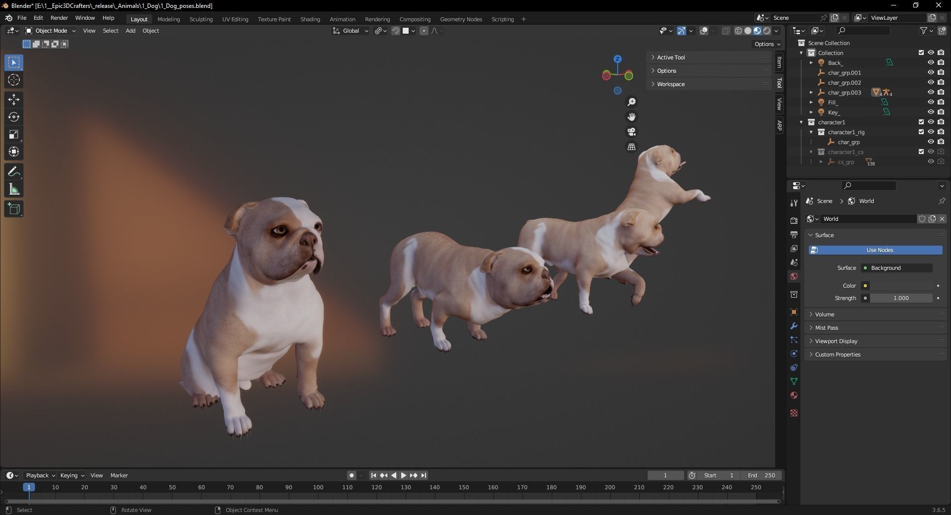
Task: Click the zoom viewport magnifier icon
Action: coord(632,102)
